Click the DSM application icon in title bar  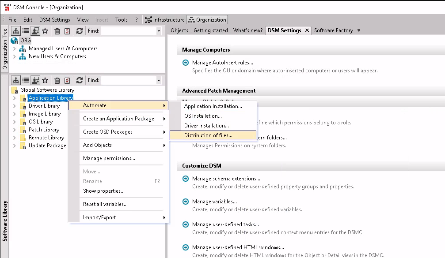click(x=7, y=7)
